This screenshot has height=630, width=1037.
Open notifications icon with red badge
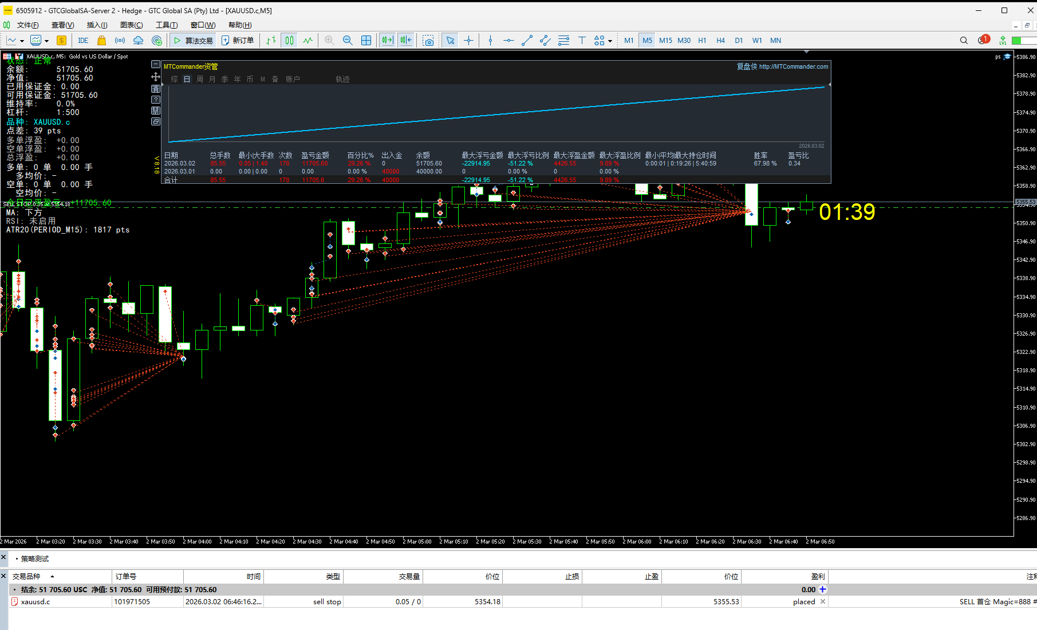pos(983,40)
